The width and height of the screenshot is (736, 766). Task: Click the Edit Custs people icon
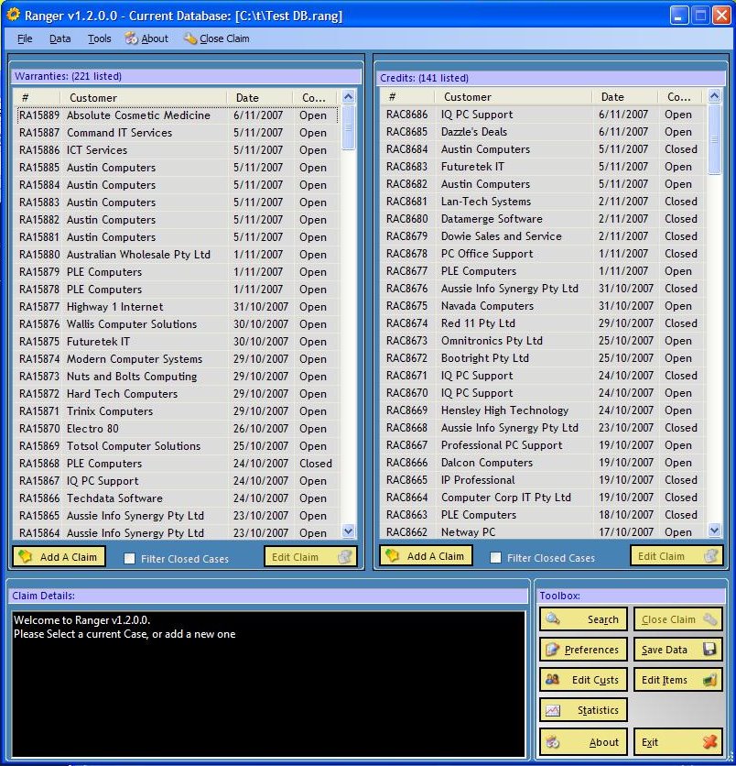pos(553,680)
